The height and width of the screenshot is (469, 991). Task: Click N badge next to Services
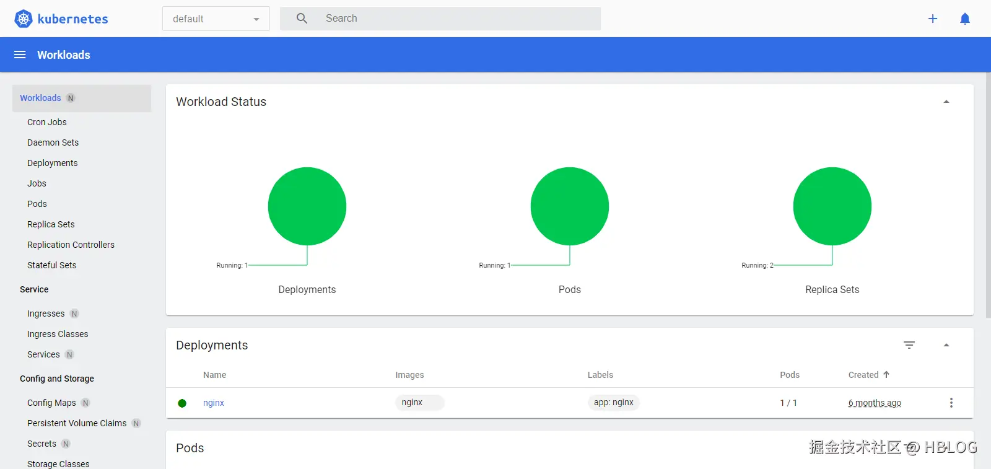pyautogui.click(x=69, y=354)
